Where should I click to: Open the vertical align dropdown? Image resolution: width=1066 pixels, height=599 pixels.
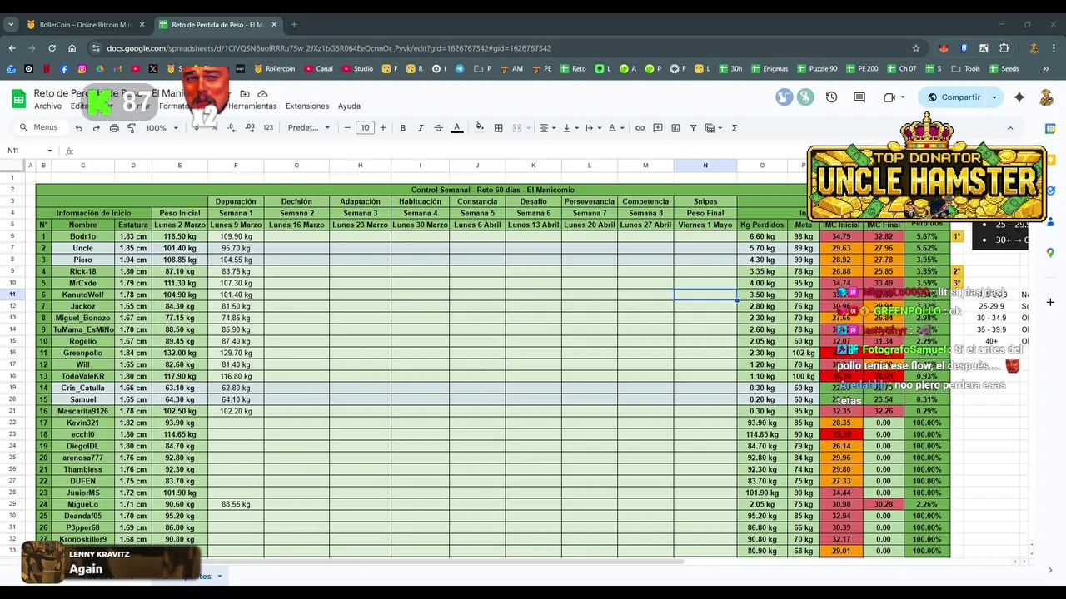coord(569,128)
